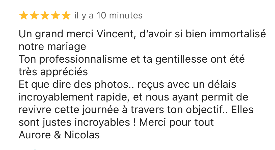Click the second yellow rating star
The width and height of the screenshot is (275, 150).
(34, 15)
